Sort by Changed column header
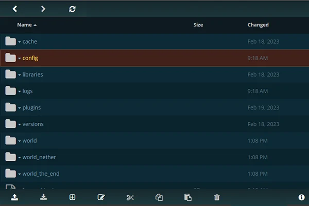The height and width of the screenshot is (206, 309). [x=258, y=25]
